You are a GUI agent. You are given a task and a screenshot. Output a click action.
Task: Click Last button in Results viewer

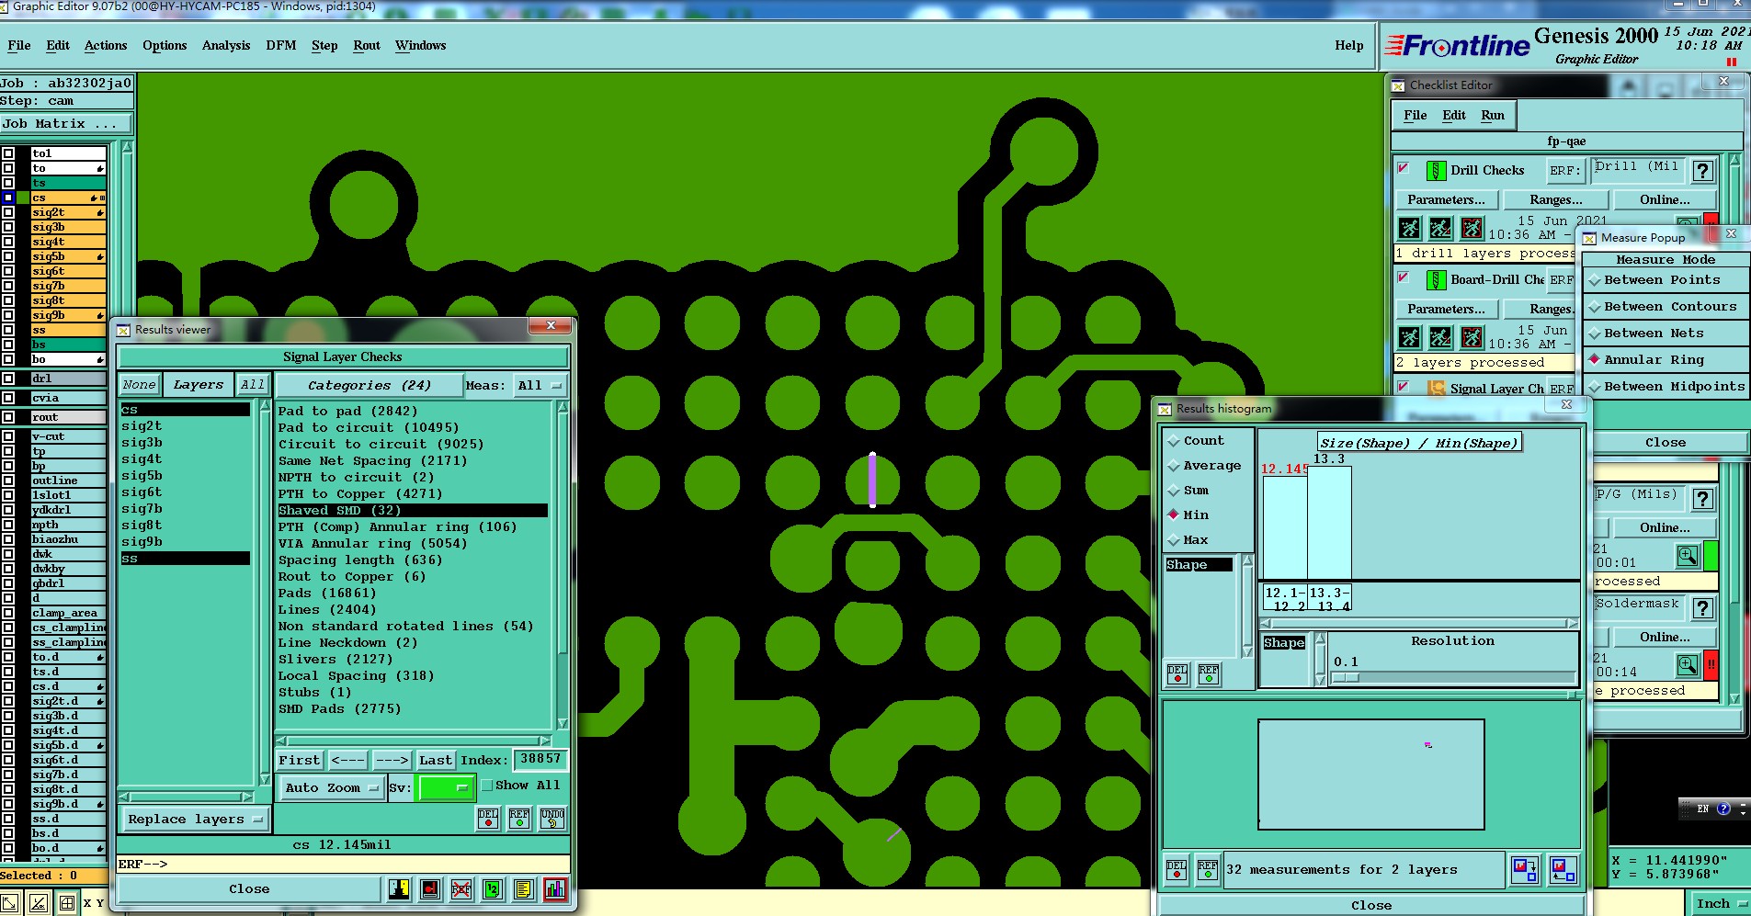click(436, 761)
